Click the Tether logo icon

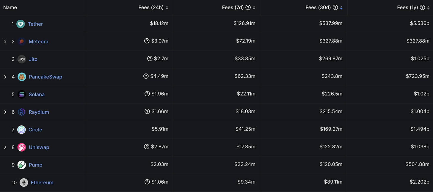point(21,24)
